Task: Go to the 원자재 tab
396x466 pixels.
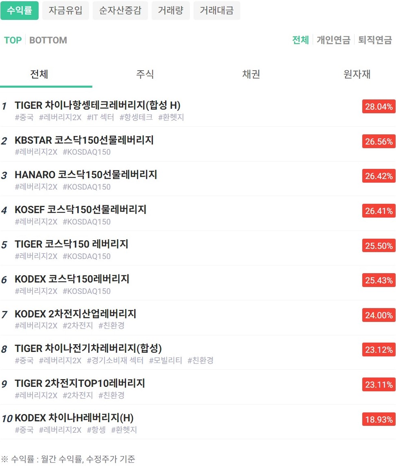Action: pos(357,74)
